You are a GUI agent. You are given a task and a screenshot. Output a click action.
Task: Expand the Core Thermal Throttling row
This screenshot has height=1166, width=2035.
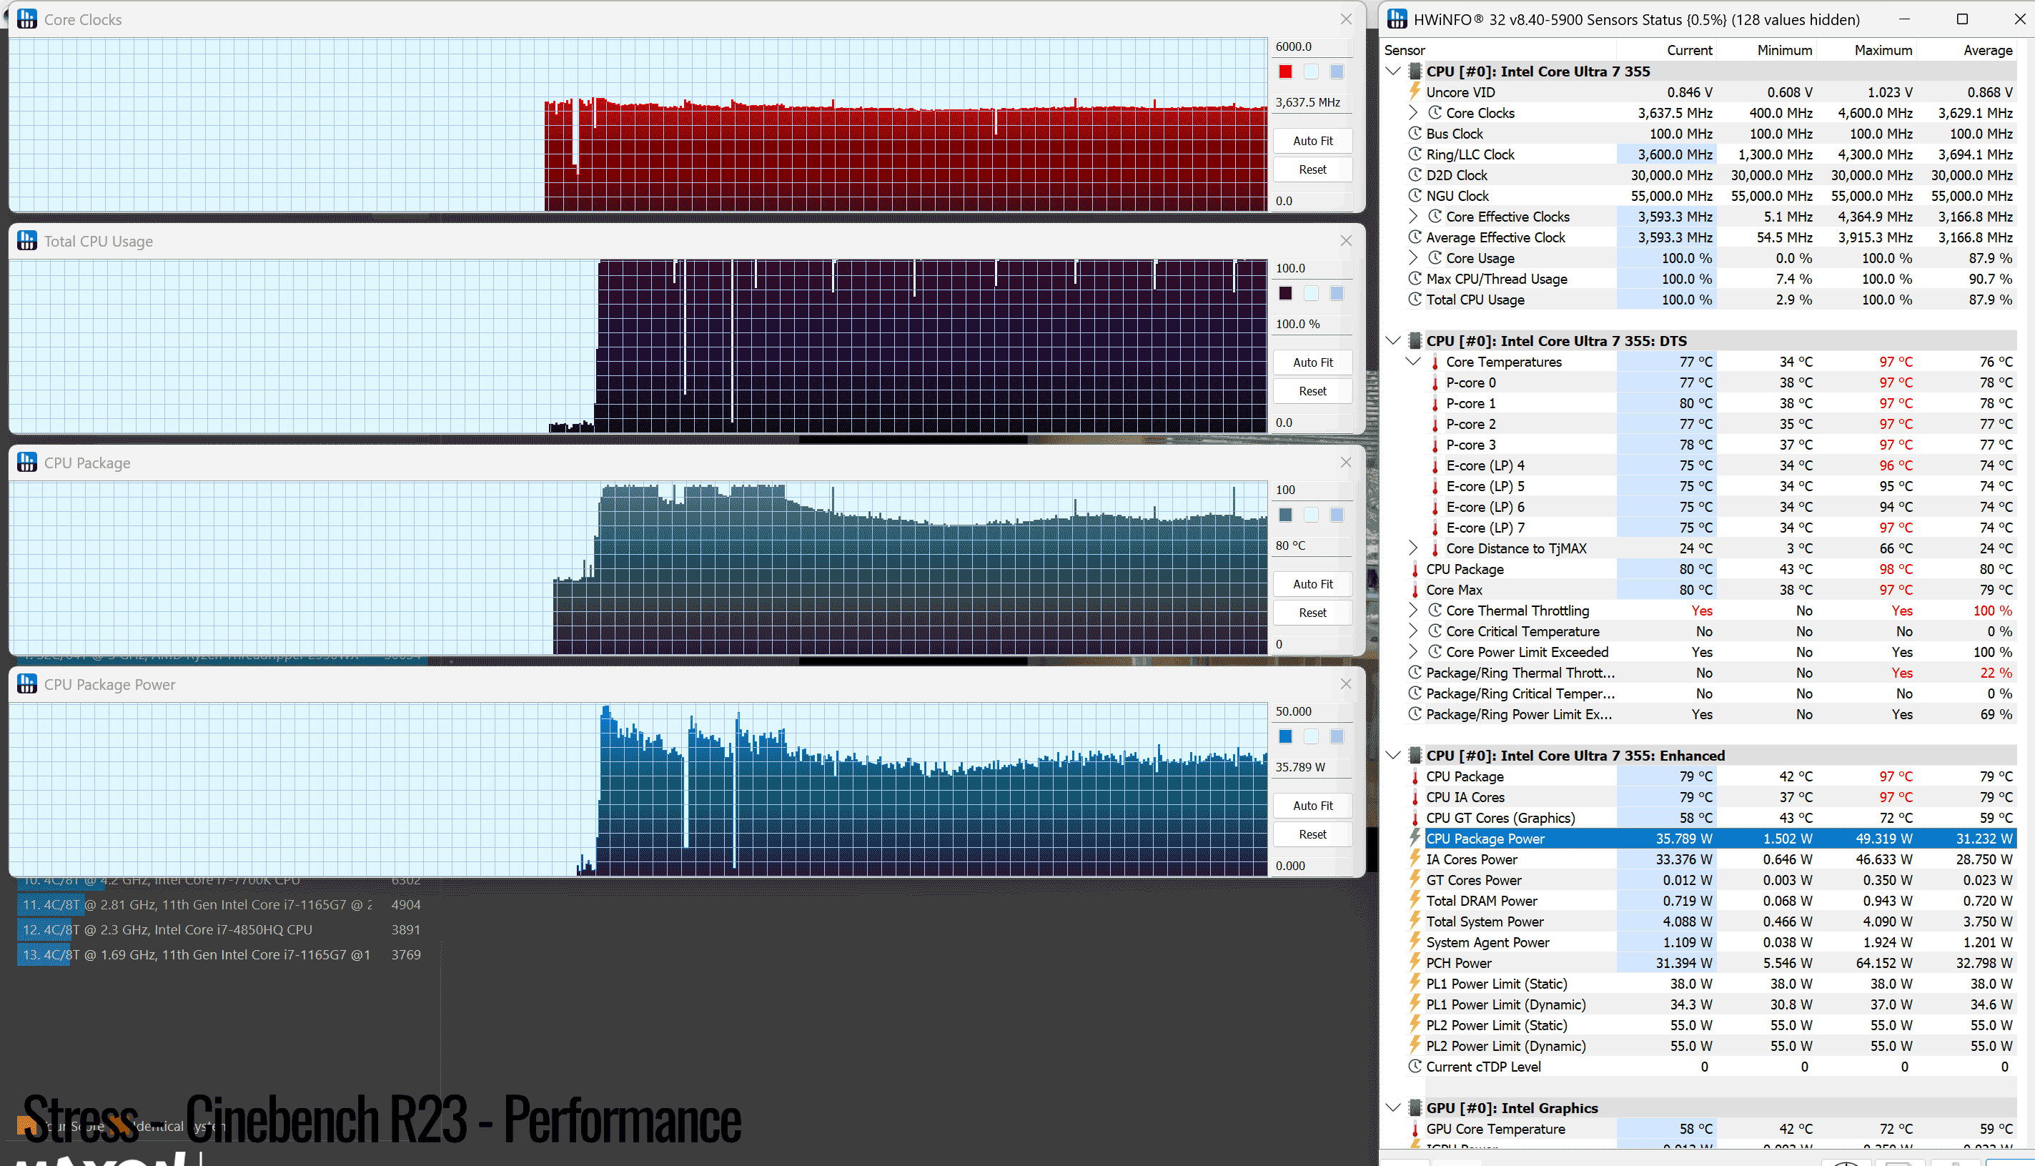tap(1413, 611)
